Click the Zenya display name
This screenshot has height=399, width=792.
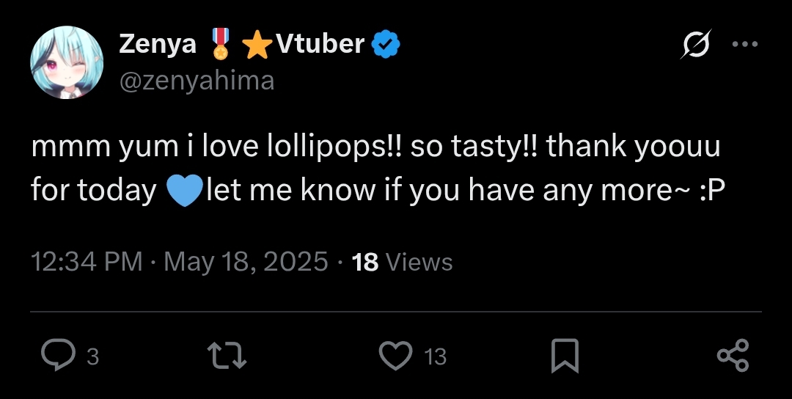click(x=158, y=45)
